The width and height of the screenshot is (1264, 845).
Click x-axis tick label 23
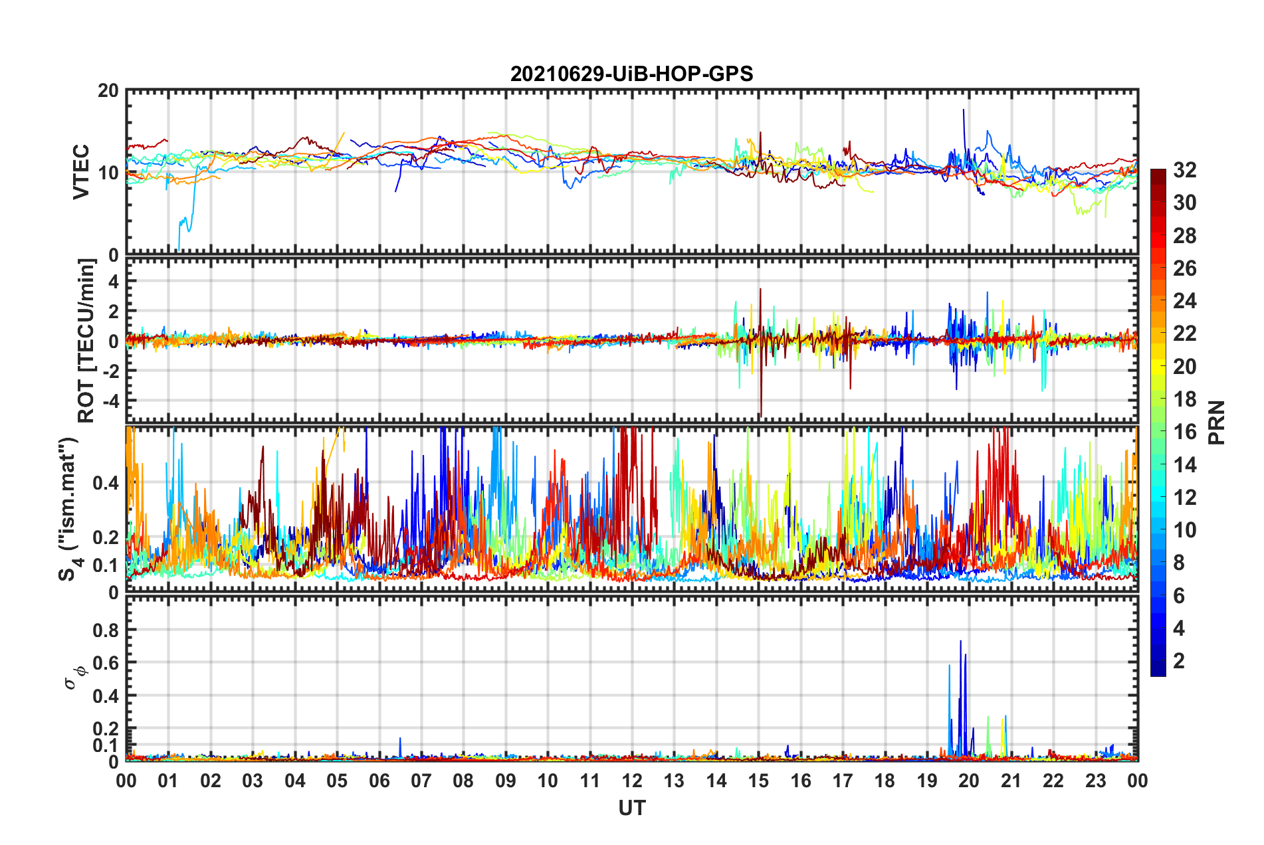click(1096, 781)
